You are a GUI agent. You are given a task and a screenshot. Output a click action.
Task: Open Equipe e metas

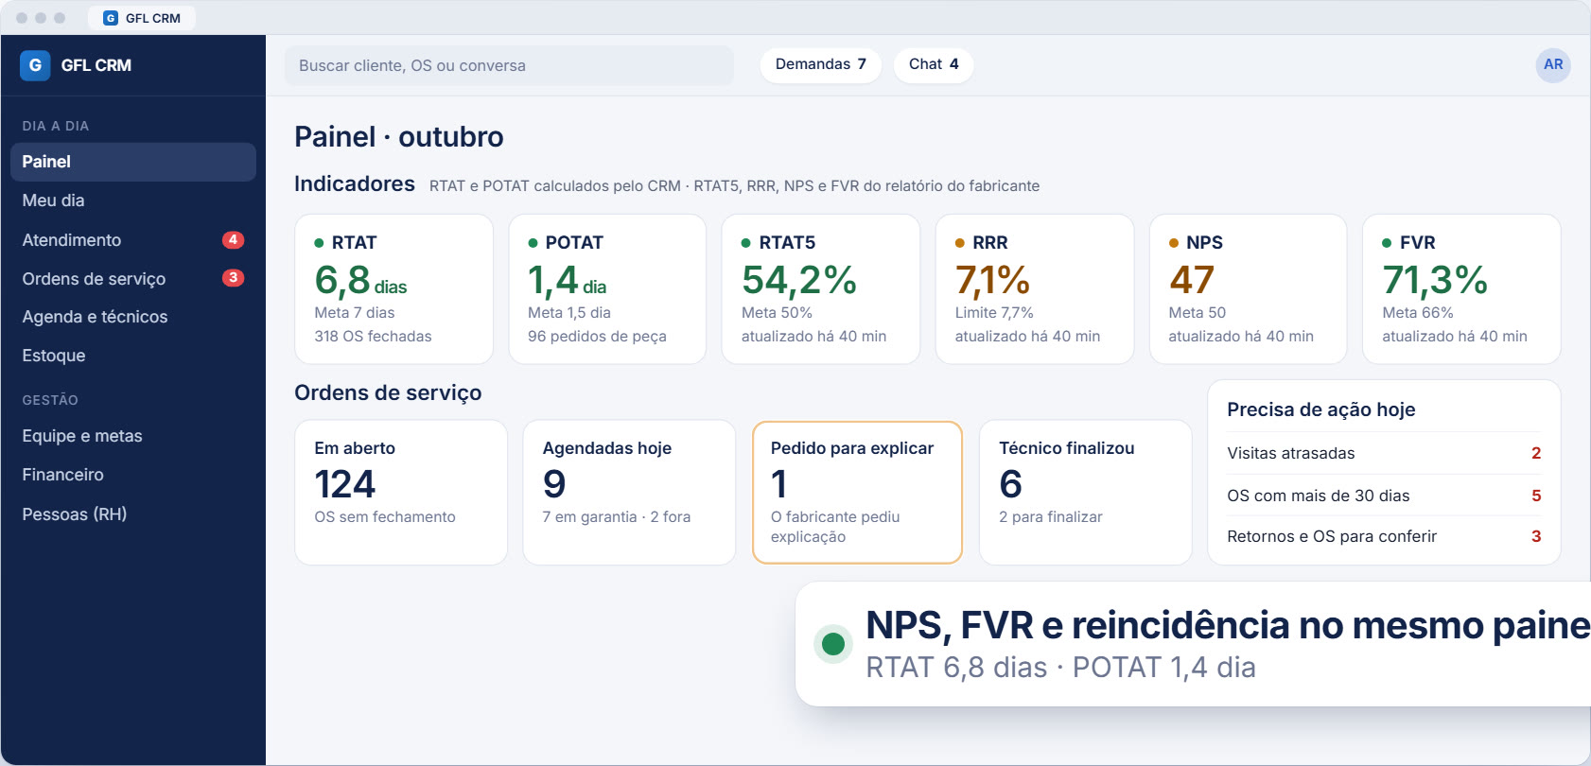[x=133, y=436]
